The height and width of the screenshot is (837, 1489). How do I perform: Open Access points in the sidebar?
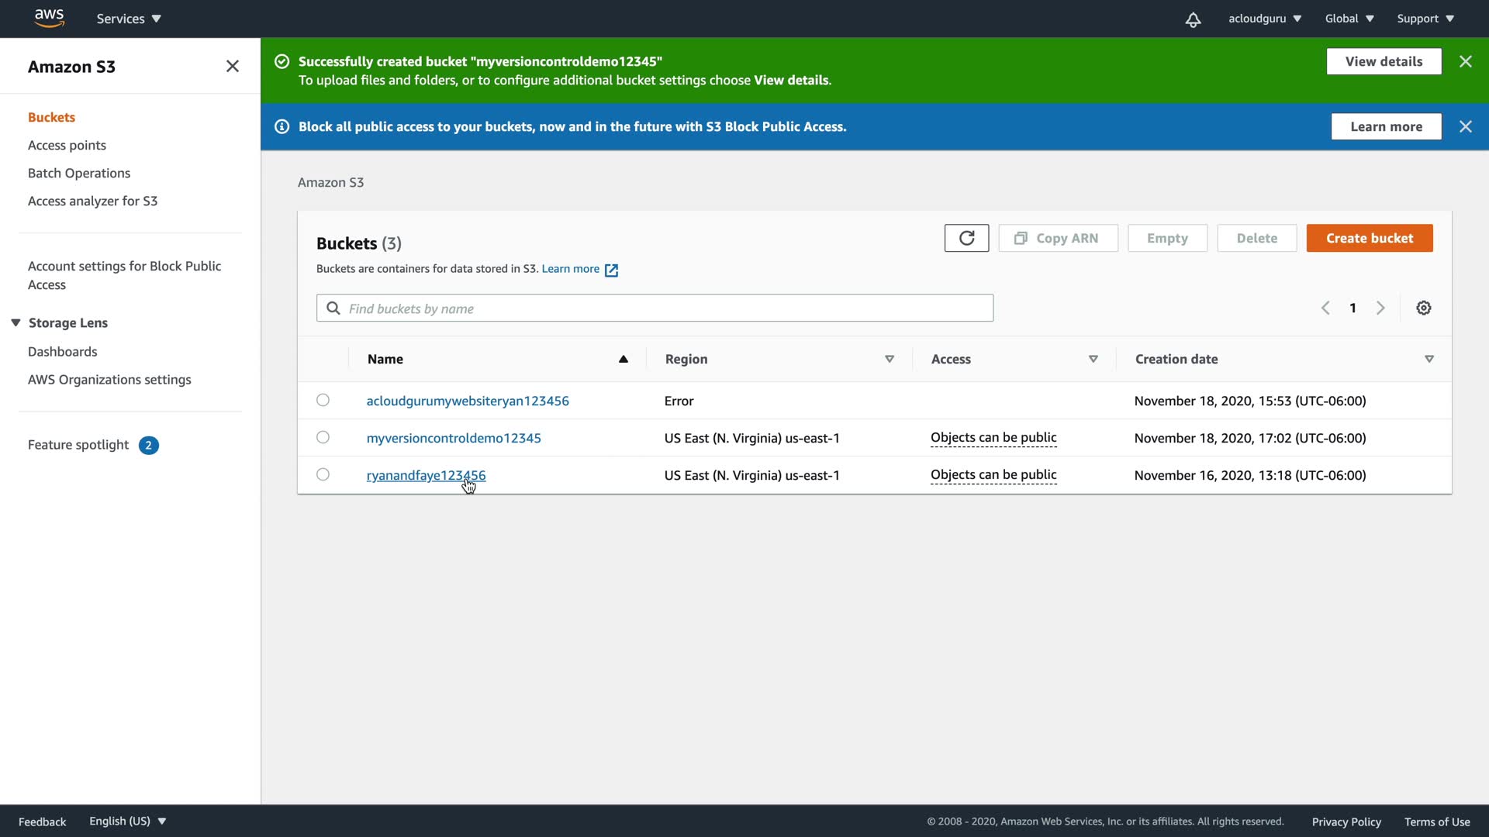pos(67,145)
